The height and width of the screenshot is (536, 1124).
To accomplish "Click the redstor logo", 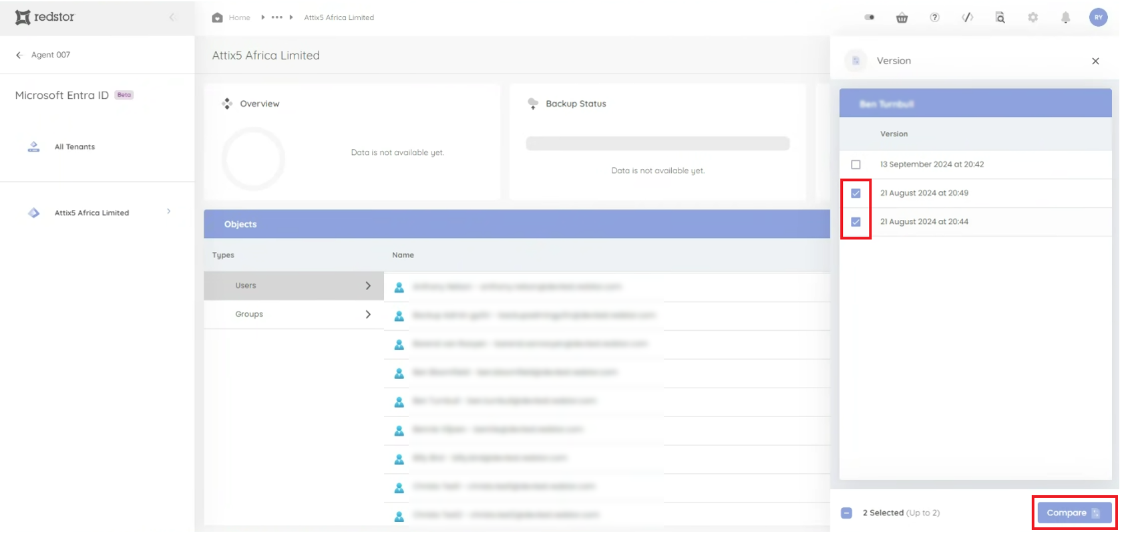I will tap(45, 17).
